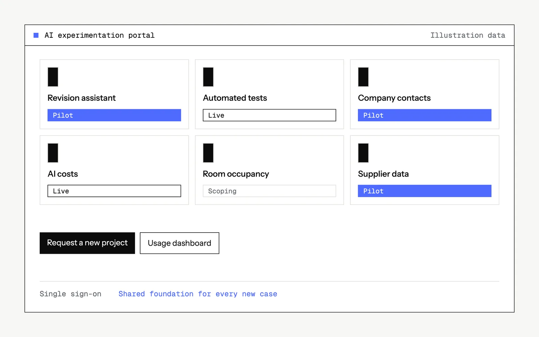Click the Single sign-on footer text
Viewport: 539px width, 337px height.
[x=70, y=294]
